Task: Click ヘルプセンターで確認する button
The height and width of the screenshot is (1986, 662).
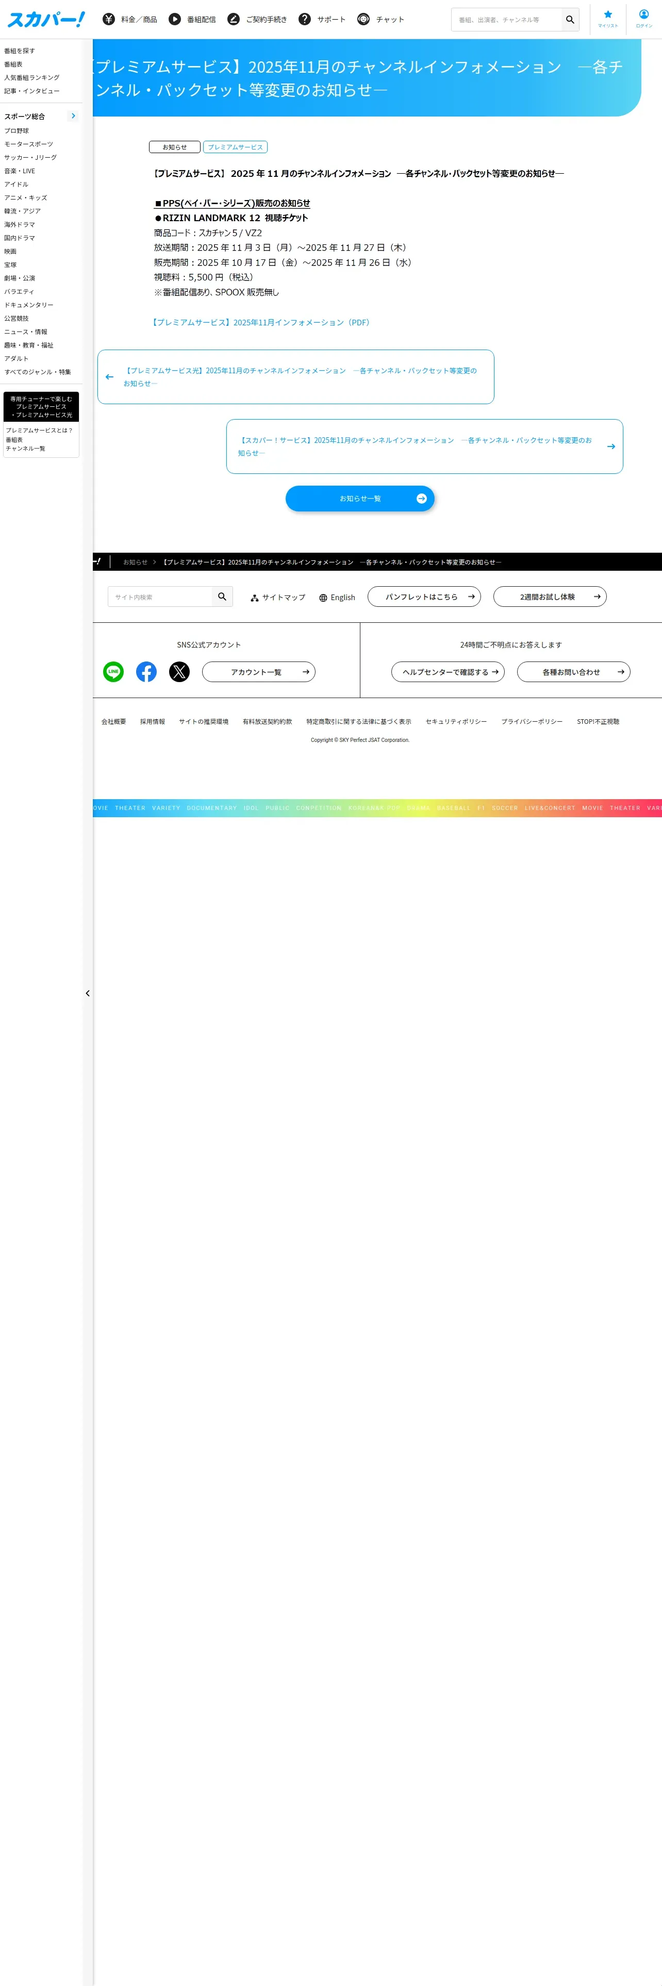Action: point(448,672)
